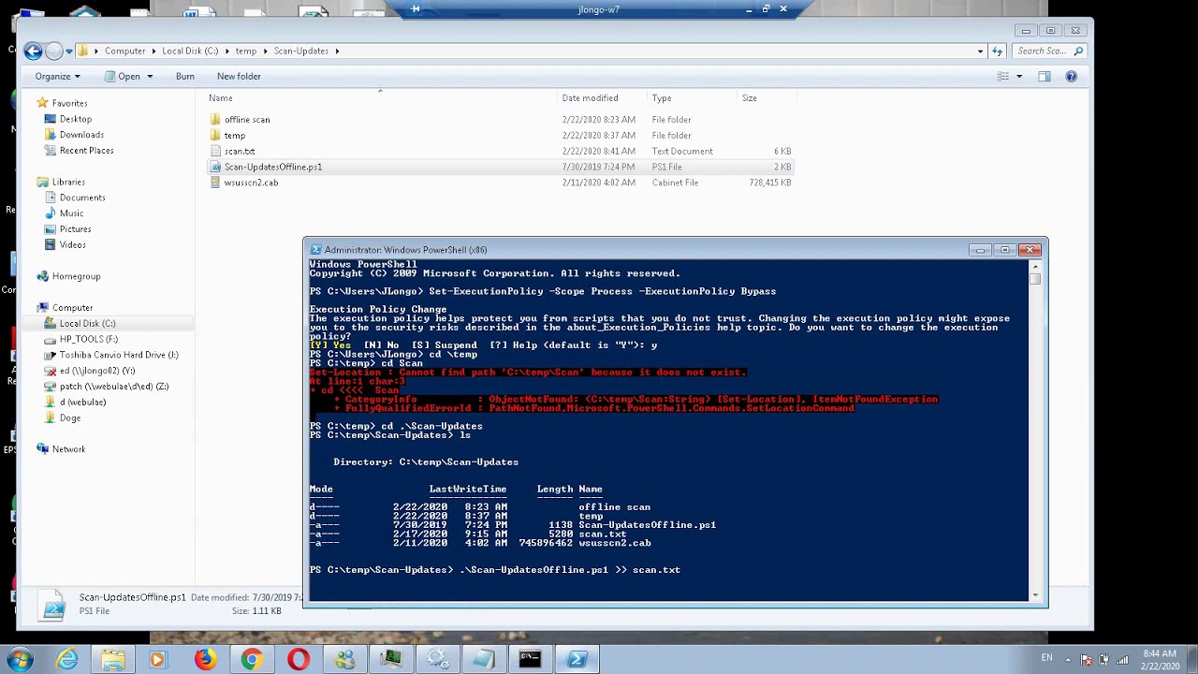Image resolution: width=1198 pixels, height=674 pixels.
Task: Open the address bar previous locations dropdown
Action: pos(980,51)
